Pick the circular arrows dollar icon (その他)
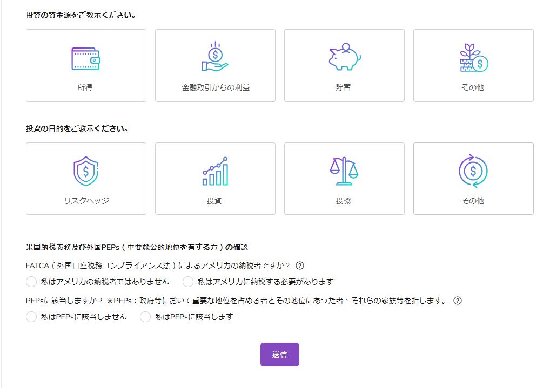 473,172
